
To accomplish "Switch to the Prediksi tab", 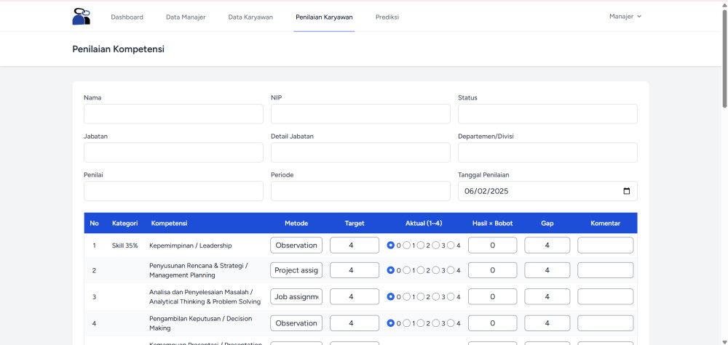I will coord(387,17).
